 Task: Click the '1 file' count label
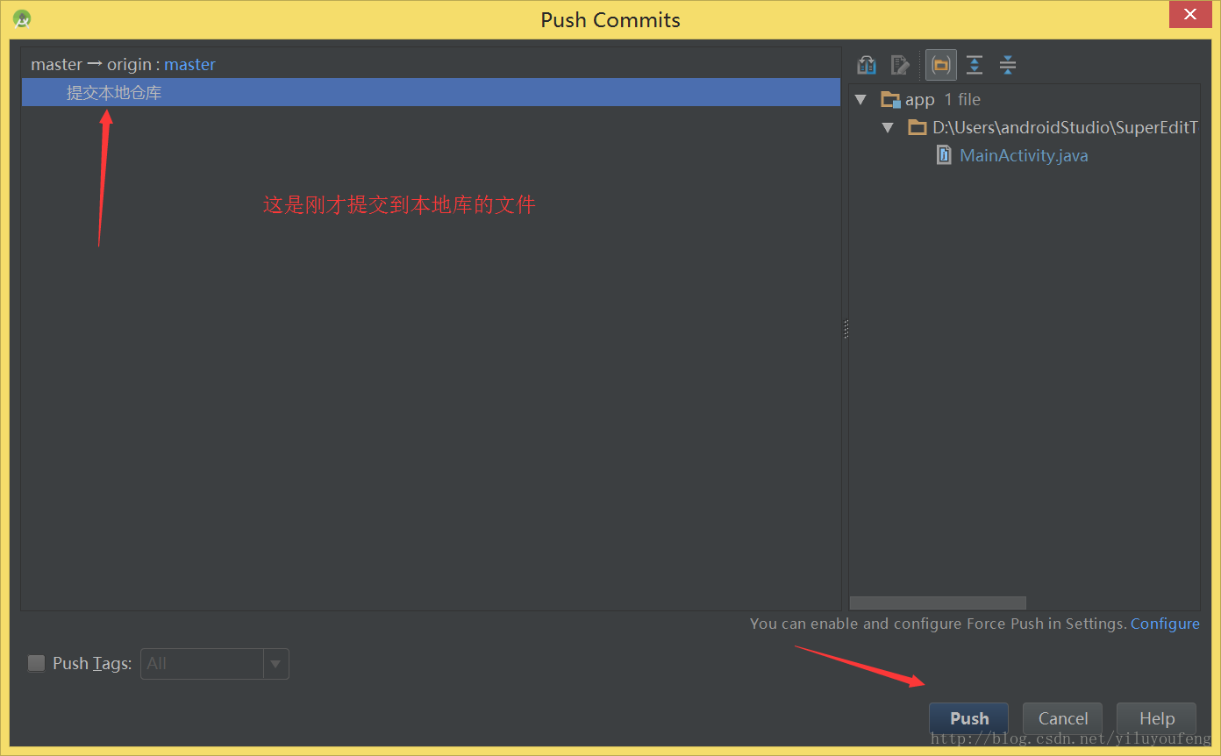click(x=962, y=100)
